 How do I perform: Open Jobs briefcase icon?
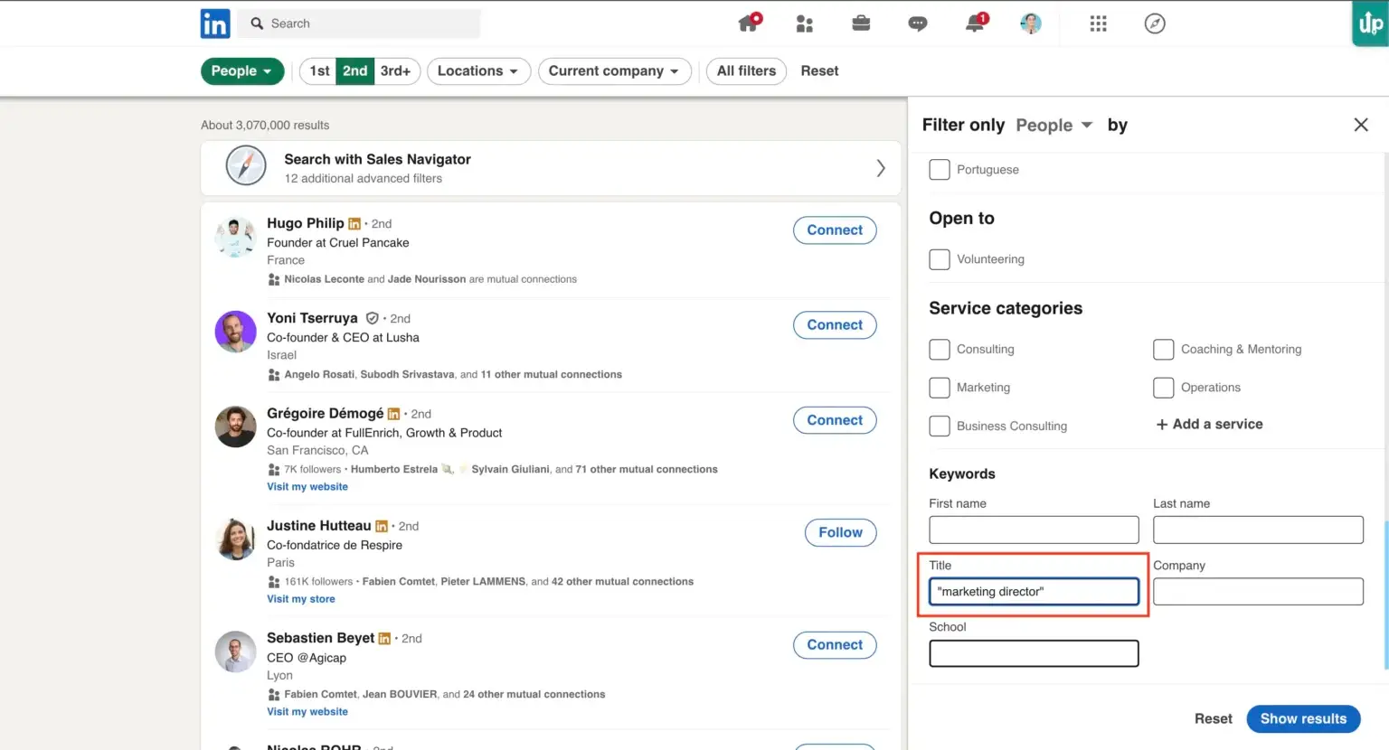tap(861, 23)
